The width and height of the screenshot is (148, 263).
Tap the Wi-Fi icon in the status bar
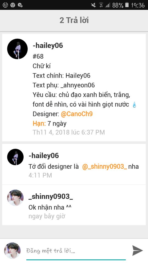point(101,5)
